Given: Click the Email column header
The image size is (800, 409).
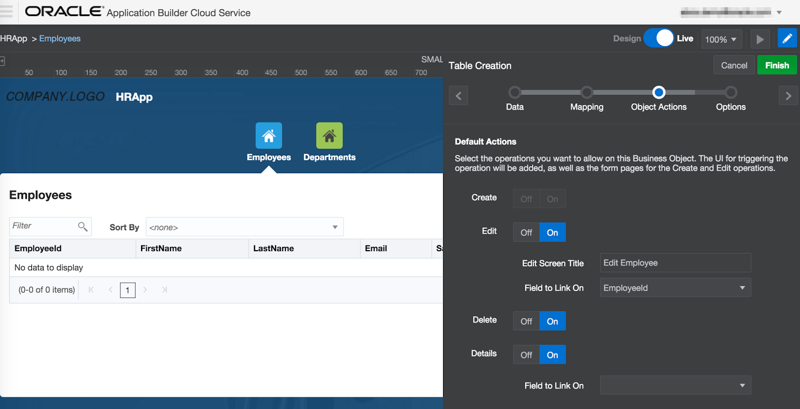Looking at the screenshot, I should click(395, 248).
